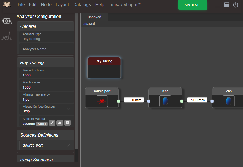Expand the source port definitions chevron

(x=68, y=145)
